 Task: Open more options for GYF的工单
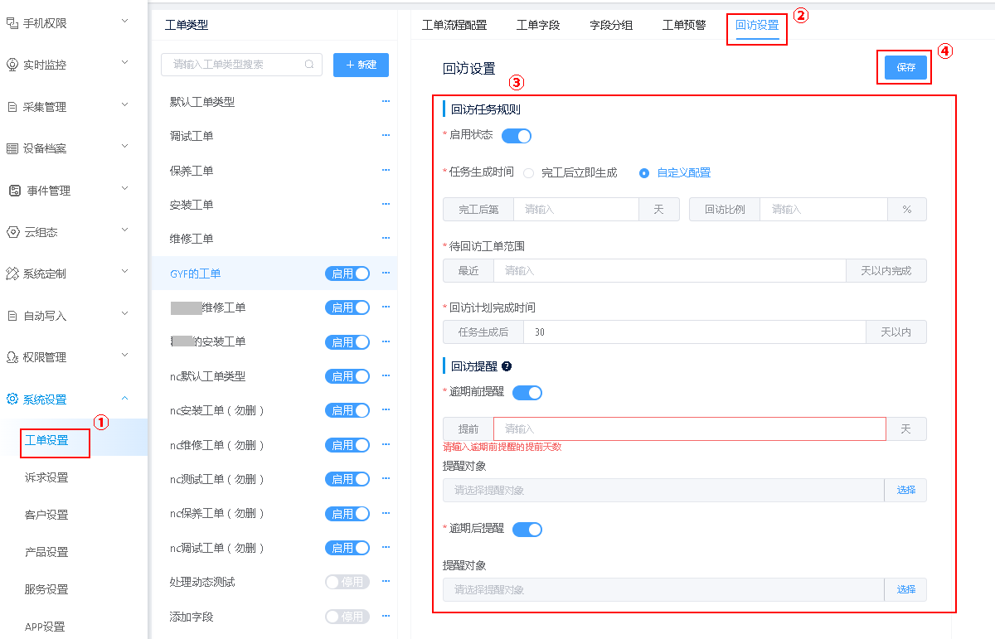[x=386, y=273]
